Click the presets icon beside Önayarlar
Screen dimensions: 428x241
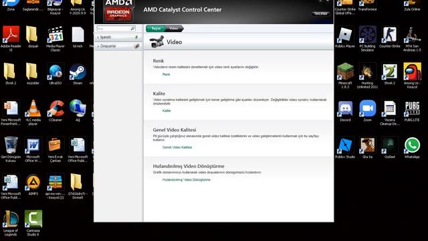pyautogui.click(x=136, y=46)
